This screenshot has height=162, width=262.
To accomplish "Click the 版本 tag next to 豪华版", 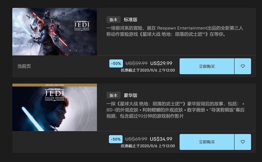I will click(113, 95).
